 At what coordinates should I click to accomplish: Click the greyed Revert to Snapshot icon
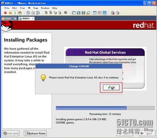(33, 13)
